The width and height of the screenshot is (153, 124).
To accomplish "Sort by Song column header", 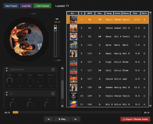I will pos(109,13).
